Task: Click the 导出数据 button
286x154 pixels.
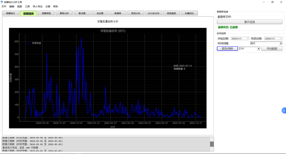Action: (x=272, y=48)
